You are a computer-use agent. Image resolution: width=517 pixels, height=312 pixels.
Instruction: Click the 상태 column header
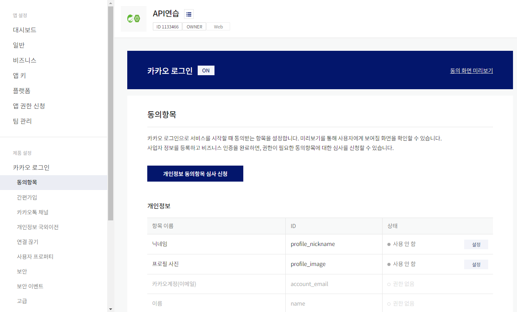click(x=438, y=226)
